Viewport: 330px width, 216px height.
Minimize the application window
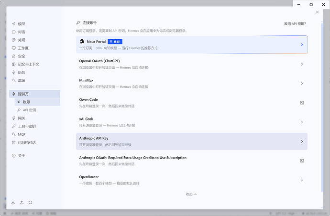click(x=298, y=5)
